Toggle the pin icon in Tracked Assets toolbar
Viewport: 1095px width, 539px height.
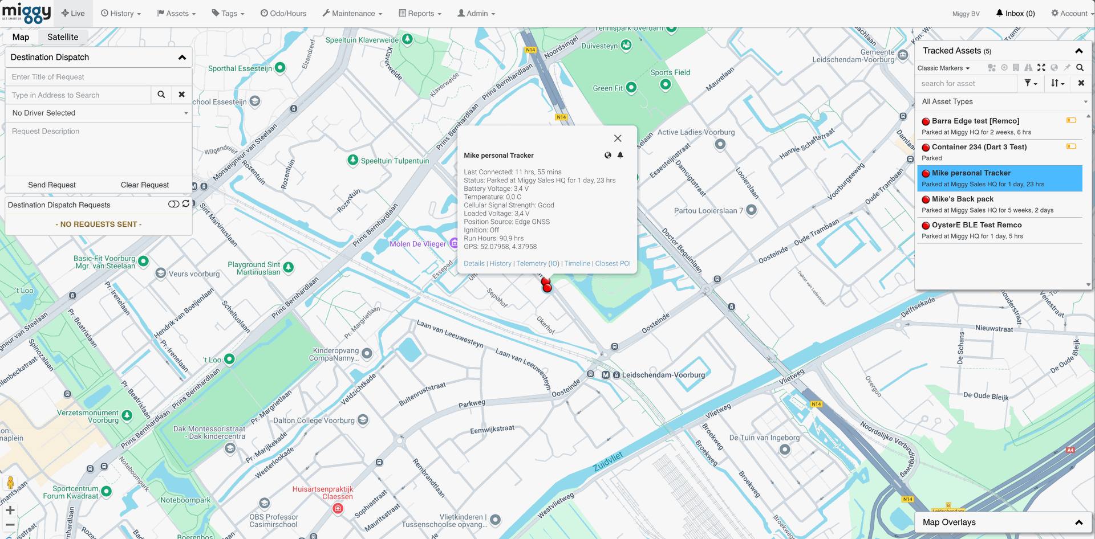tap(1066, 67)
